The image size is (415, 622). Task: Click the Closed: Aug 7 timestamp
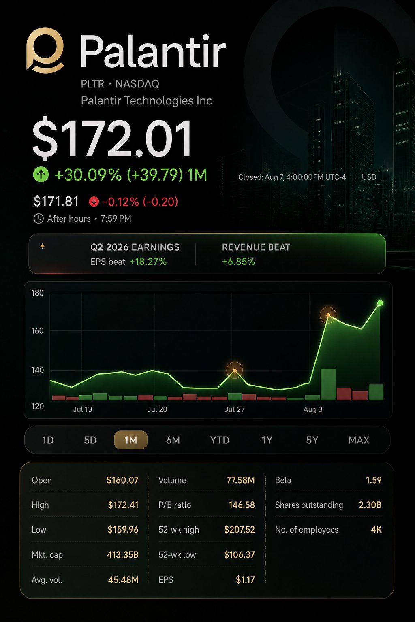(x=292, y=177)
